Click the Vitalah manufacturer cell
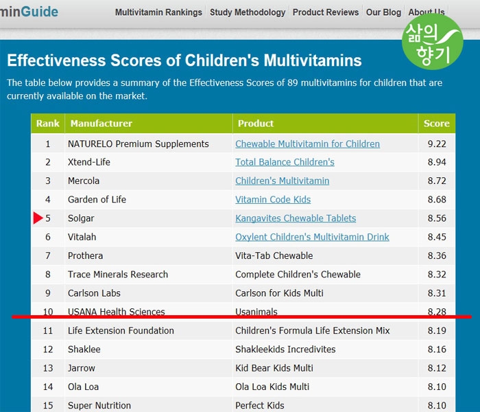This screenshot has height=412, width=480. pos(149,237)
